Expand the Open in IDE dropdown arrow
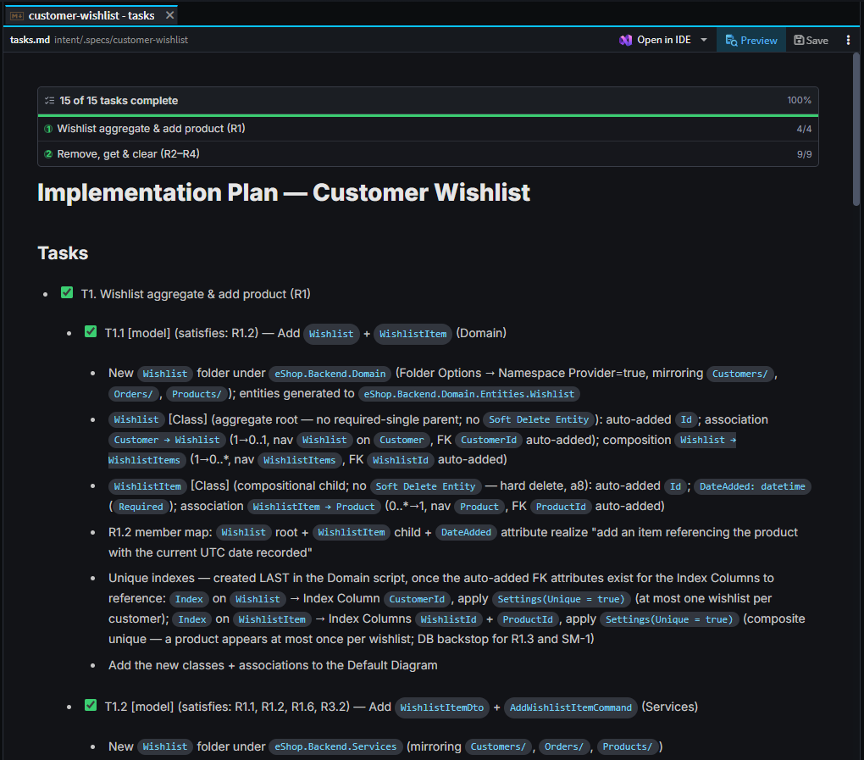The width and height of the screenshot is (864, 760). point(704,40)
